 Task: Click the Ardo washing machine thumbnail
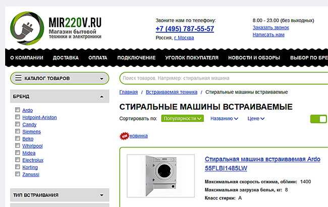tap(160, 176)
